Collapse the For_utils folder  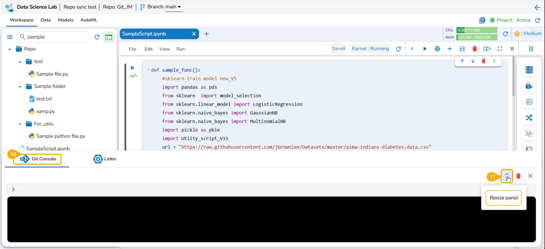[x=20, y=124]
